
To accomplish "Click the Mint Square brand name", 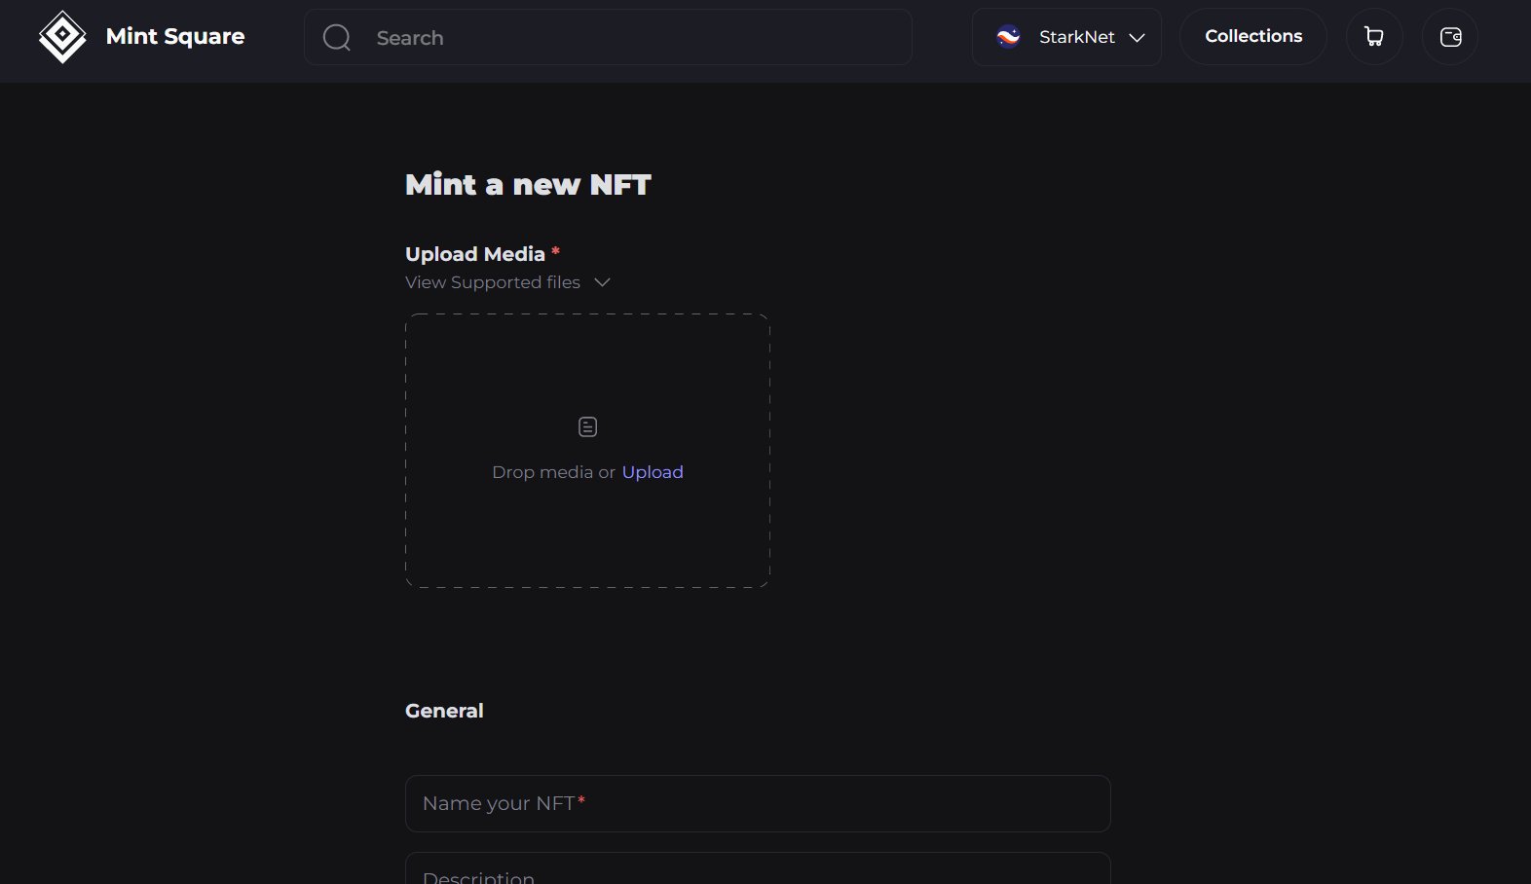I will [x=175, y=37].
